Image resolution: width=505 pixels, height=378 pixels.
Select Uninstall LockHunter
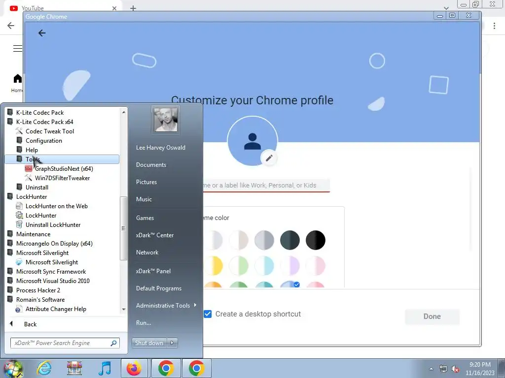[x=53, y=224]
